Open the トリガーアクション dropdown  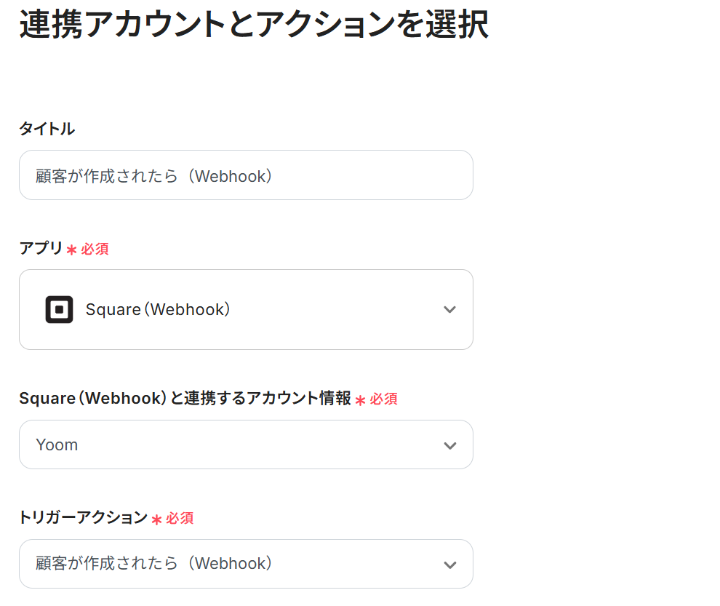246,564
